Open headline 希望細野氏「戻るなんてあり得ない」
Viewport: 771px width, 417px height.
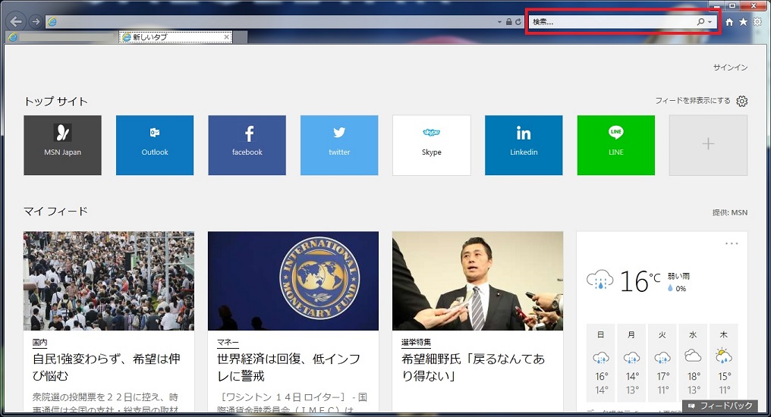(x=473, y=368)
